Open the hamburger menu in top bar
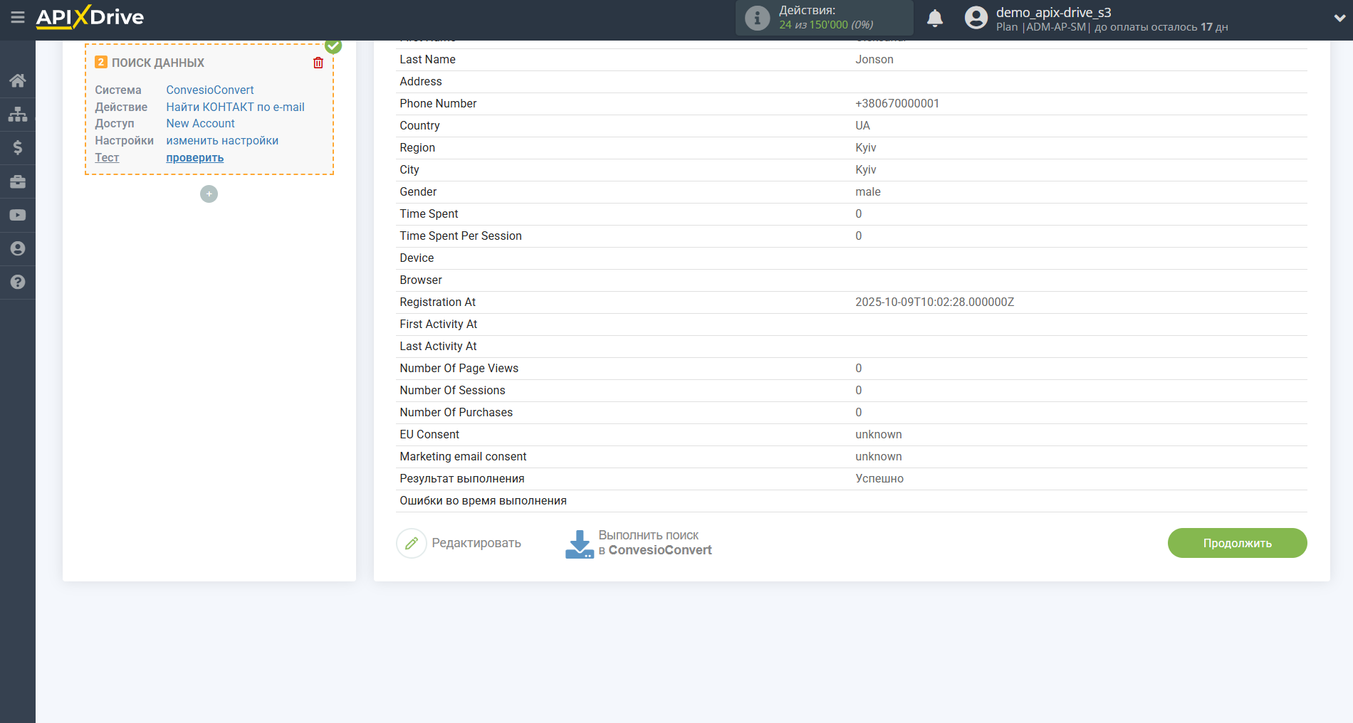1353x723 pixels. (18, 17)
